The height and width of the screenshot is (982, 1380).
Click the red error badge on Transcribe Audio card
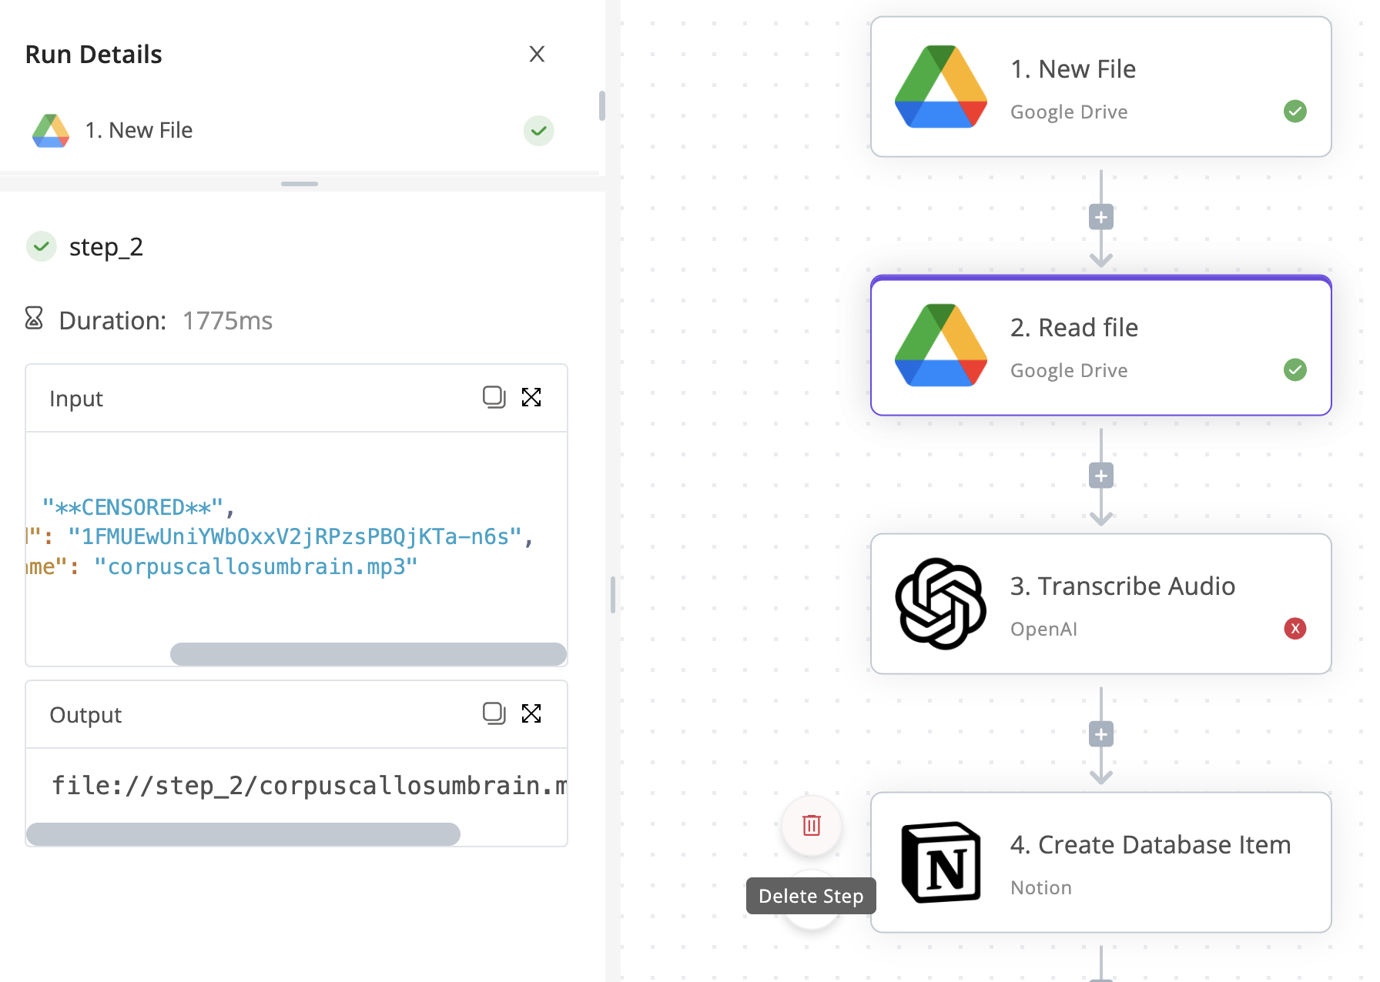coord(1295,629)
